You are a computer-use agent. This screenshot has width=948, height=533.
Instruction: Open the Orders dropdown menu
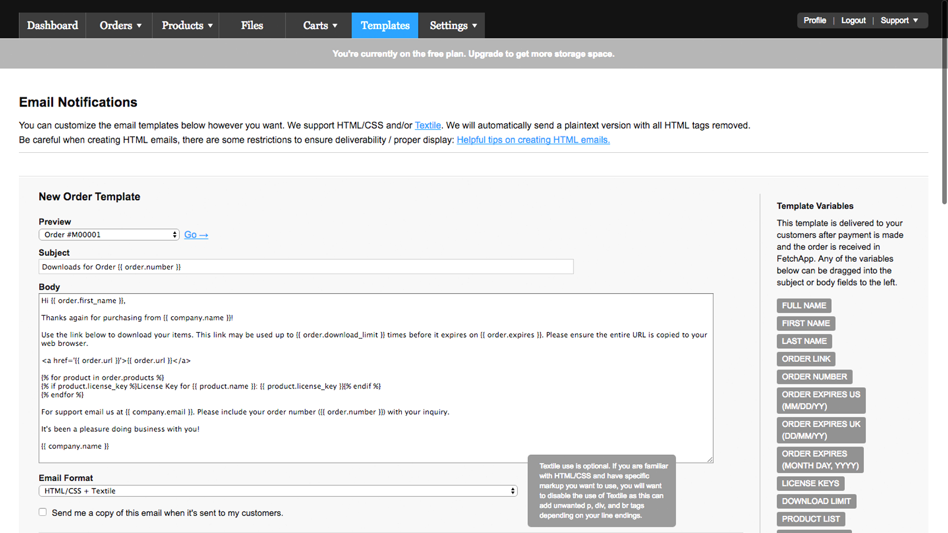pos(118,25)
